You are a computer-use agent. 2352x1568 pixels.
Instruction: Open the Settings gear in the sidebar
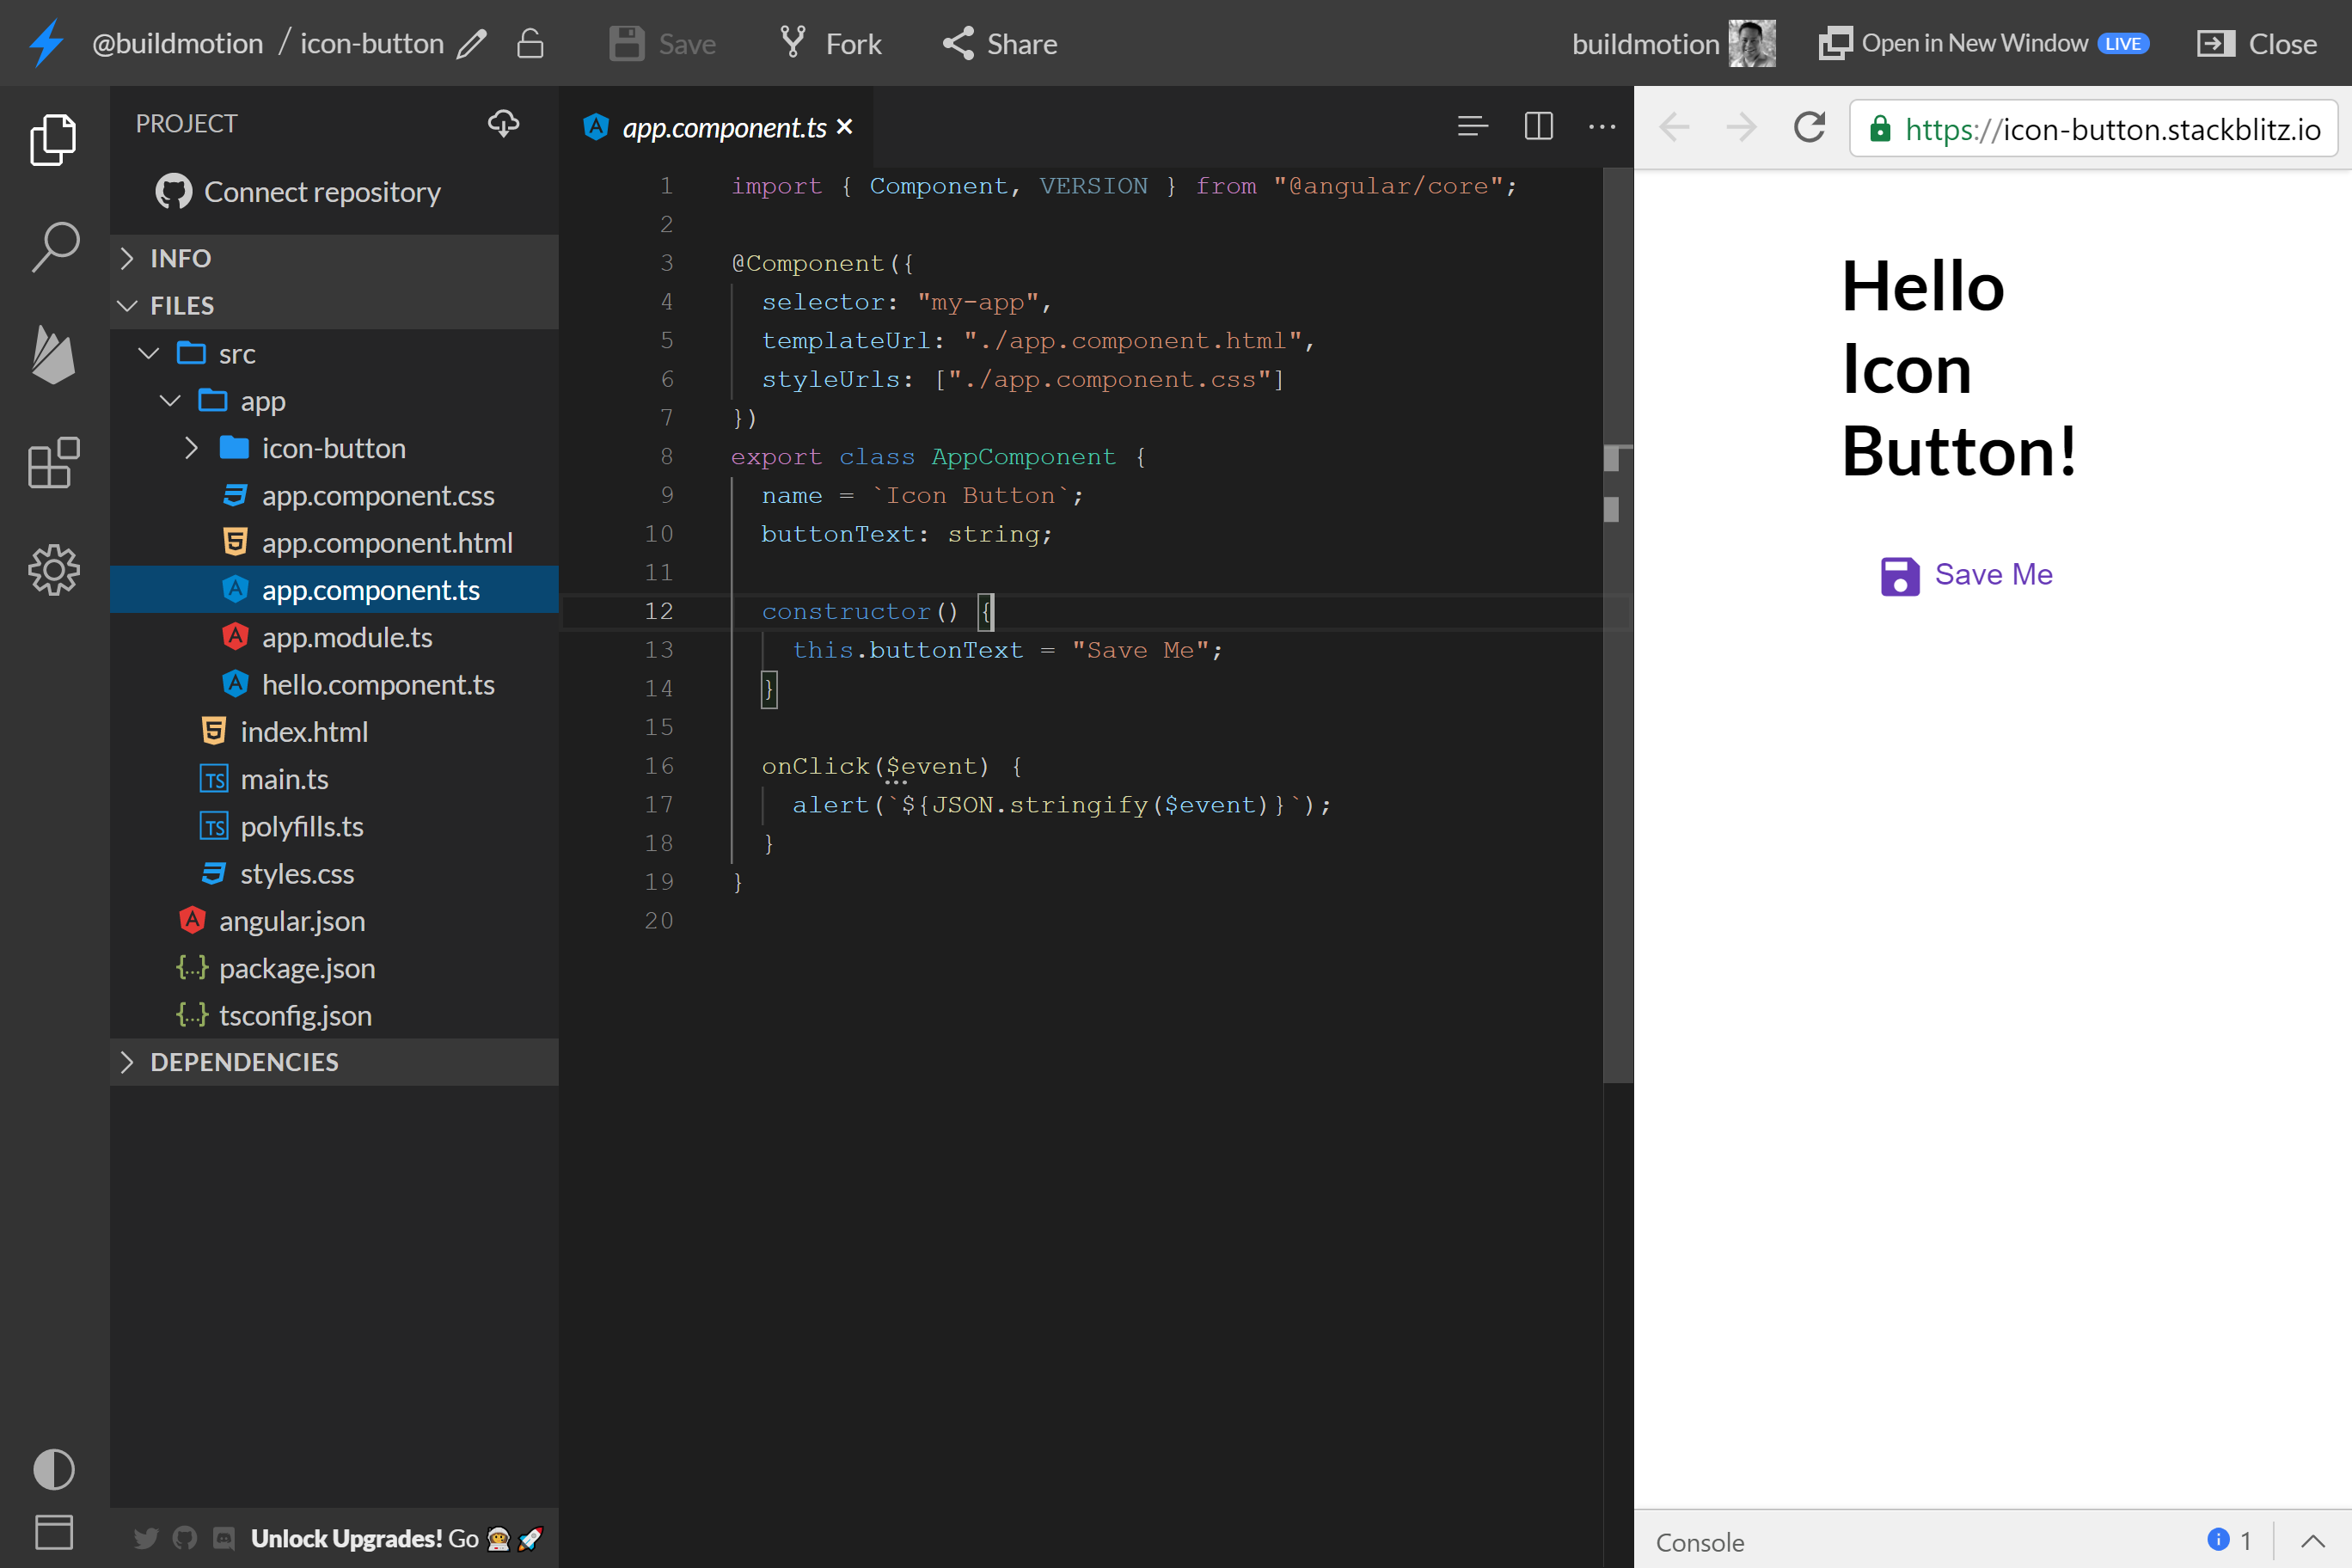coord(54,570)
